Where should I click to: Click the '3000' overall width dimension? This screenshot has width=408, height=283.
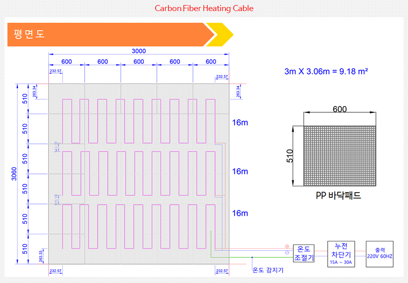pos(139,51)
